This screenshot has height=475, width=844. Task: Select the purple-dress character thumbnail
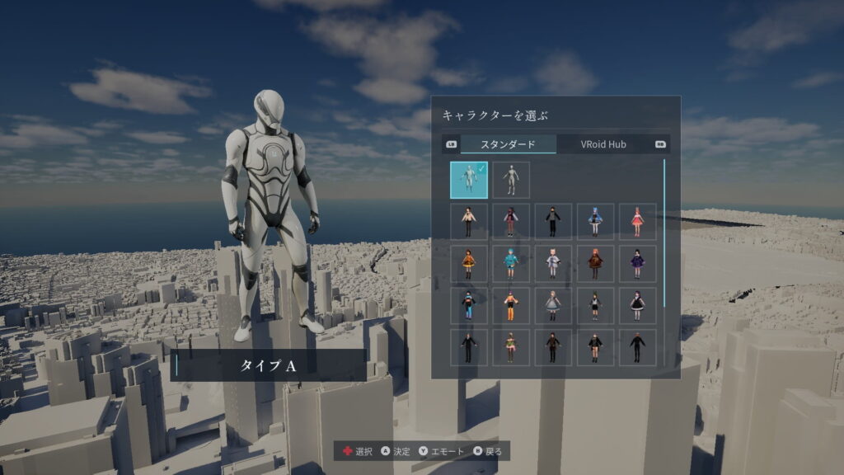(637, 264)
